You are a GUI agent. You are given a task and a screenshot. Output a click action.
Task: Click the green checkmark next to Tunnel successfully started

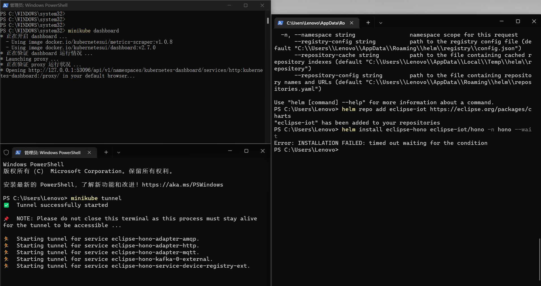point(6,205)
